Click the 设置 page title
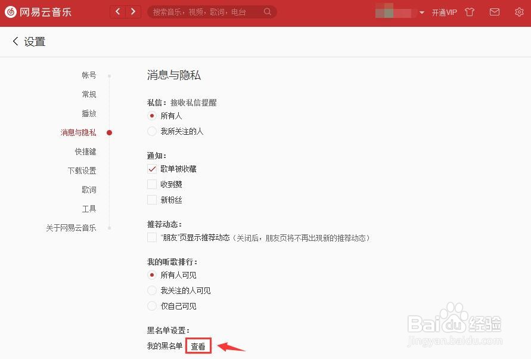The width and height of the screenshot is (531, 359). click(x=35, y=42)
